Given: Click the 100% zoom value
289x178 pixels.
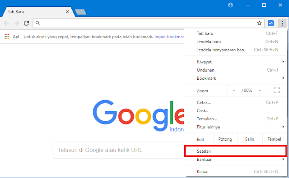Looking at the screenshot, I should click(x=247, y=91).
